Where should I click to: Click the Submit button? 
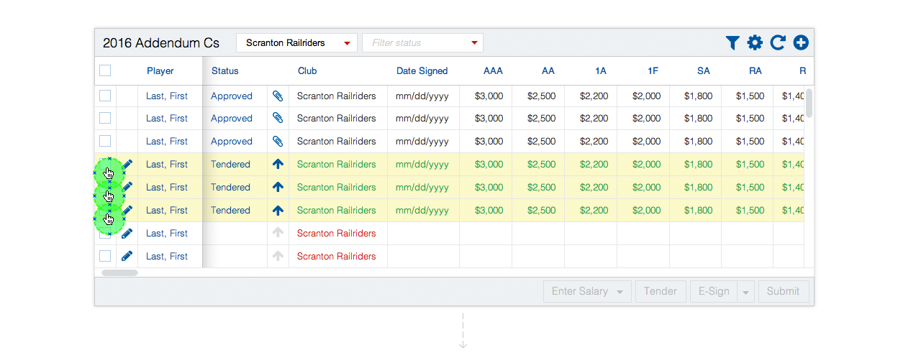click(x=783, y=291)
